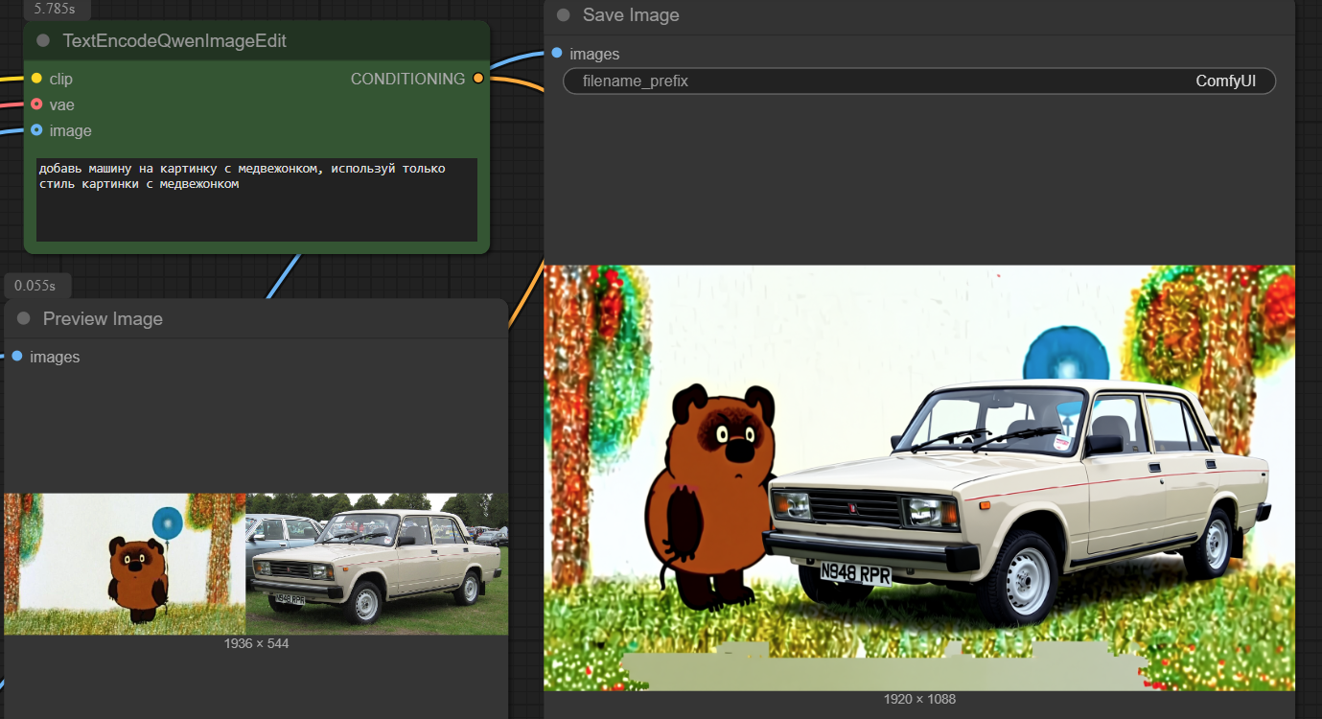Select the TextEncodeQwenImageEdit node title
The image size is (1322, 719).
point(174,40)
